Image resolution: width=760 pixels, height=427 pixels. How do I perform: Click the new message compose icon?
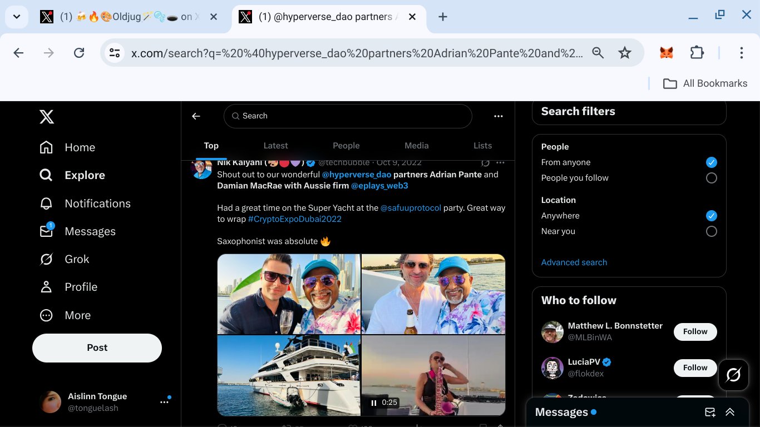(x=710, y=412)
